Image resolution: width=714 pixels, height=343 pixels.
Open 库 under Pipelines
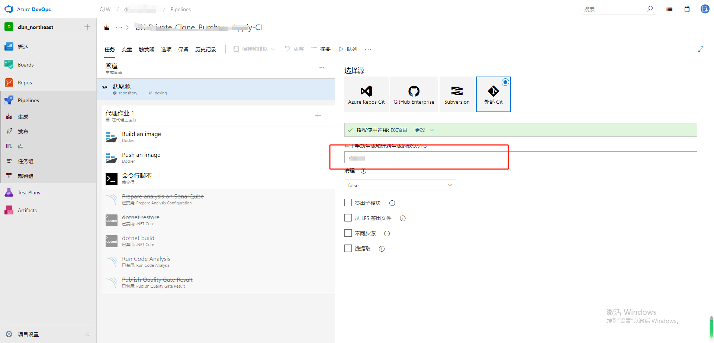point(20,146)
